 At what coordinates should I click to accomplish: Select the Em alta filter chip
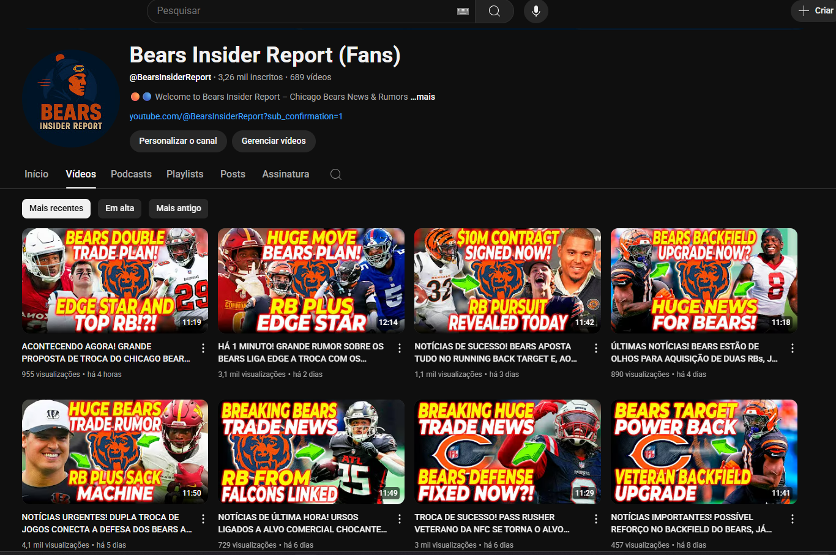(119, 209)
